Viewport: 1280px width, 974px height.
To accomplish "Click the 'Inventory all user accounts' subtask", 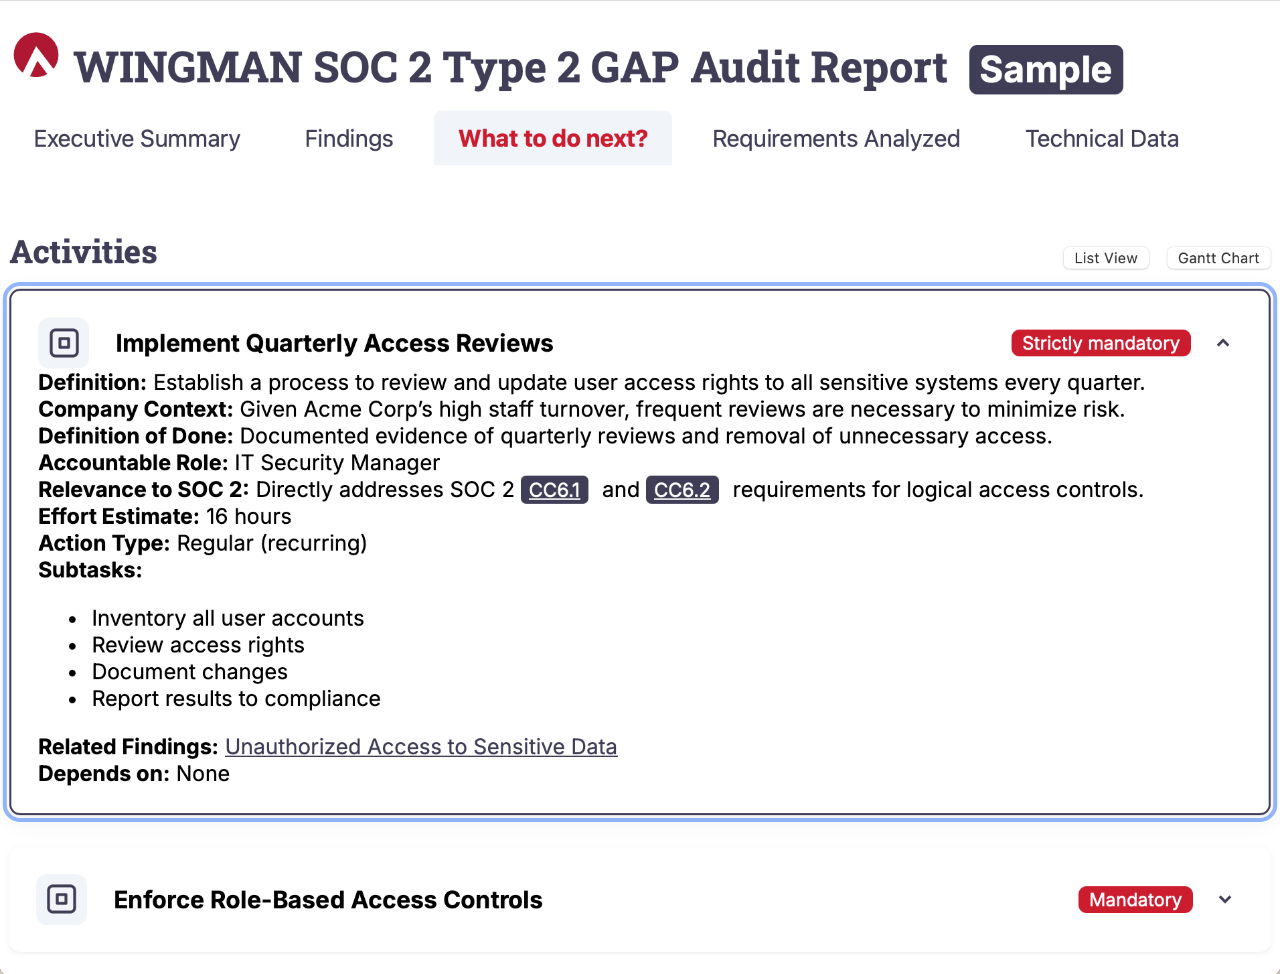I will pos(228,618).
